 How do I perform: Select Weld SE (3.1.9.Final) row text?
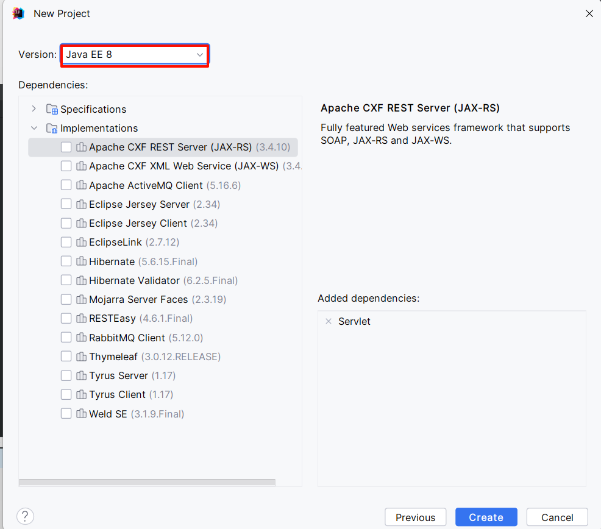137,414
